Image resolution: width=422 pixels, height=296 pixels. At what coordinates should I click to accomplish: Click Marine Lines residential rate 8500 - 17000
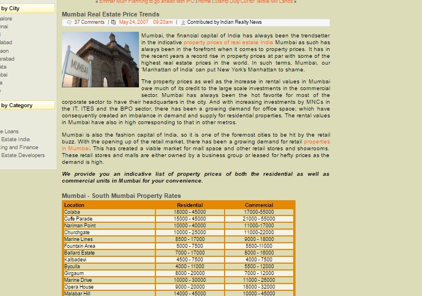(190, 239)
